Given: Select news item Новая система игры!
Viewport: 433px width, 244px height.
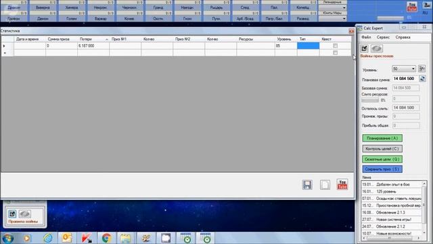Looking at the screenshot, I should pos(392,220).
